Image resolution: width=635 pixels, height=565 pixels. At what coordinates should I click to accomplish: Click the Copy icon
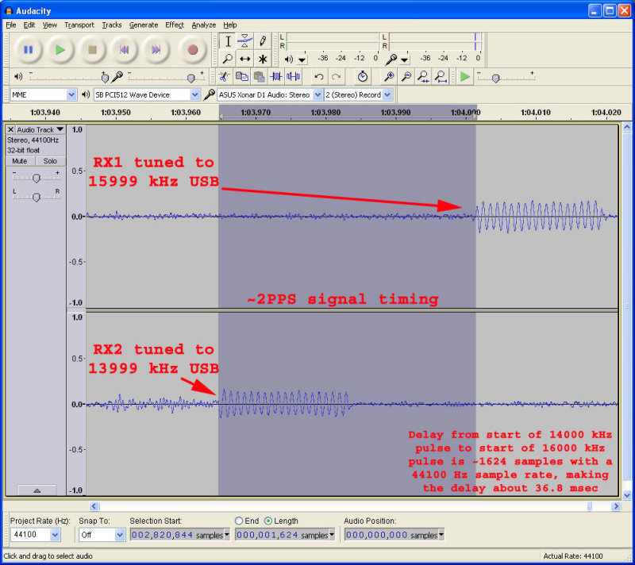click(242, 76)
